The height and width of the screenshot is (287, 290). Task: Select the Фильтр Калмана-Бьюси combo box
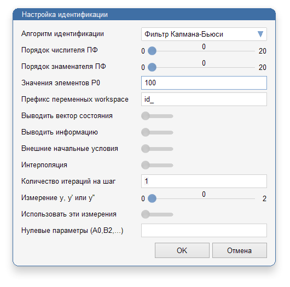tap(204, 34)
